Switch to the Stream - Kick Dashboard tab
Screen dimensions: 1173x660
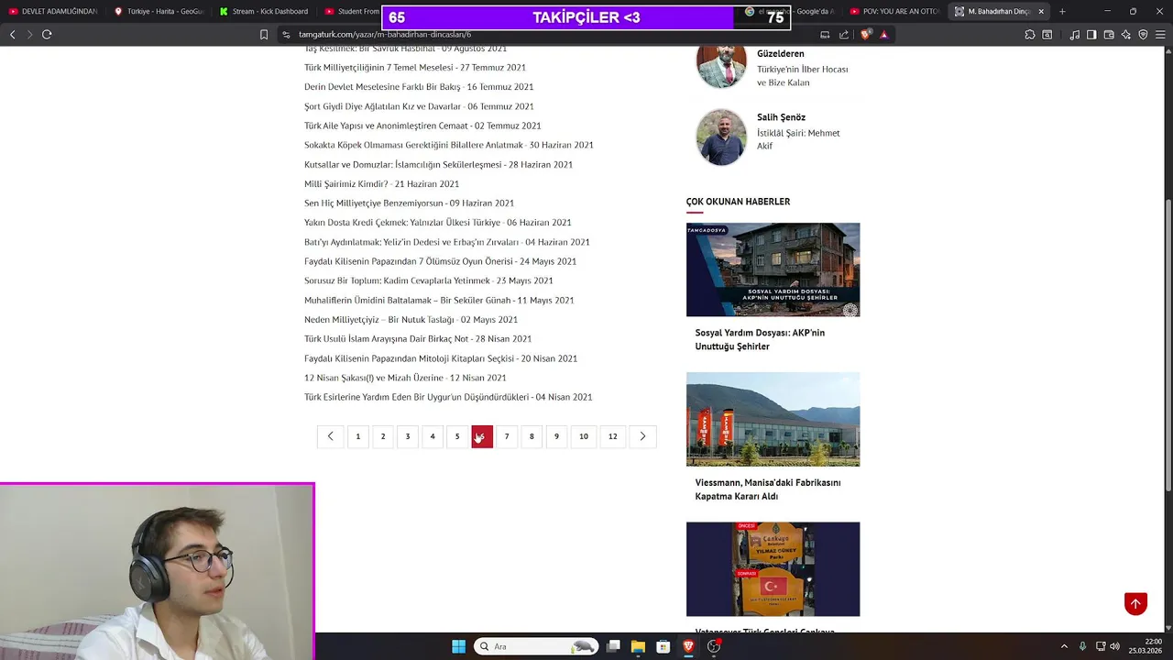point(263,11)
